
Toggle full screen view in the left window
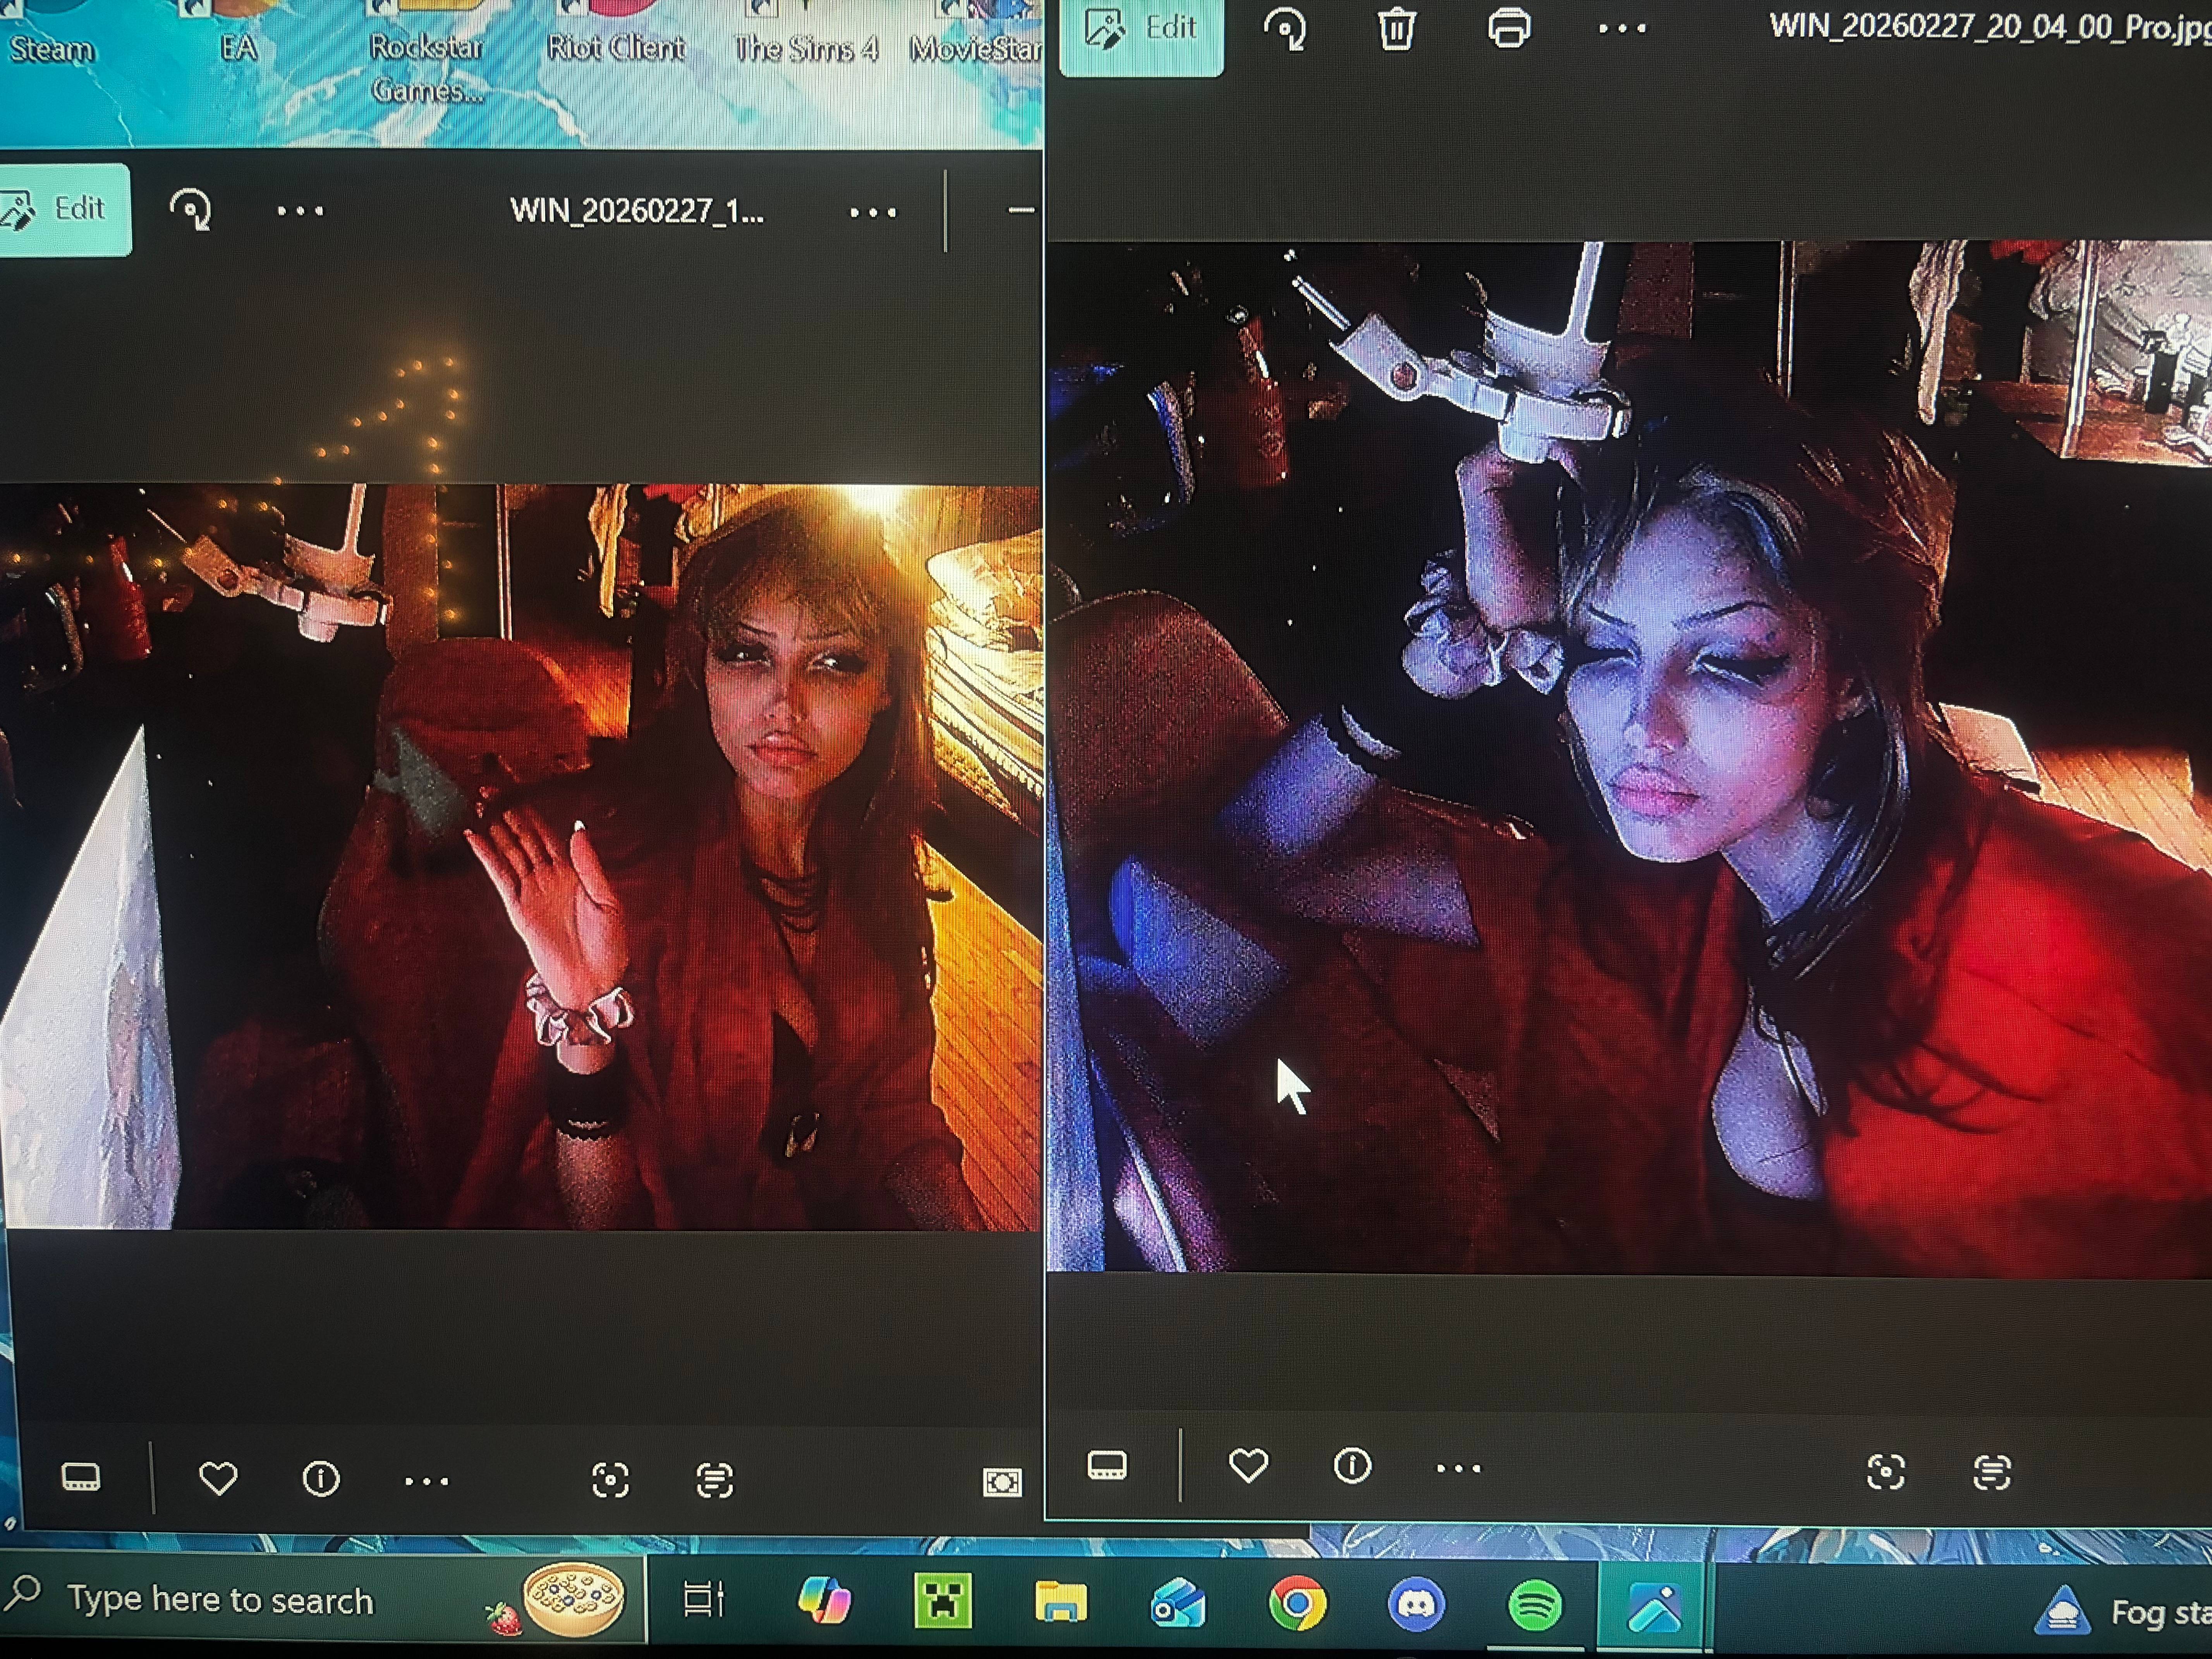click(1002, 1482)
